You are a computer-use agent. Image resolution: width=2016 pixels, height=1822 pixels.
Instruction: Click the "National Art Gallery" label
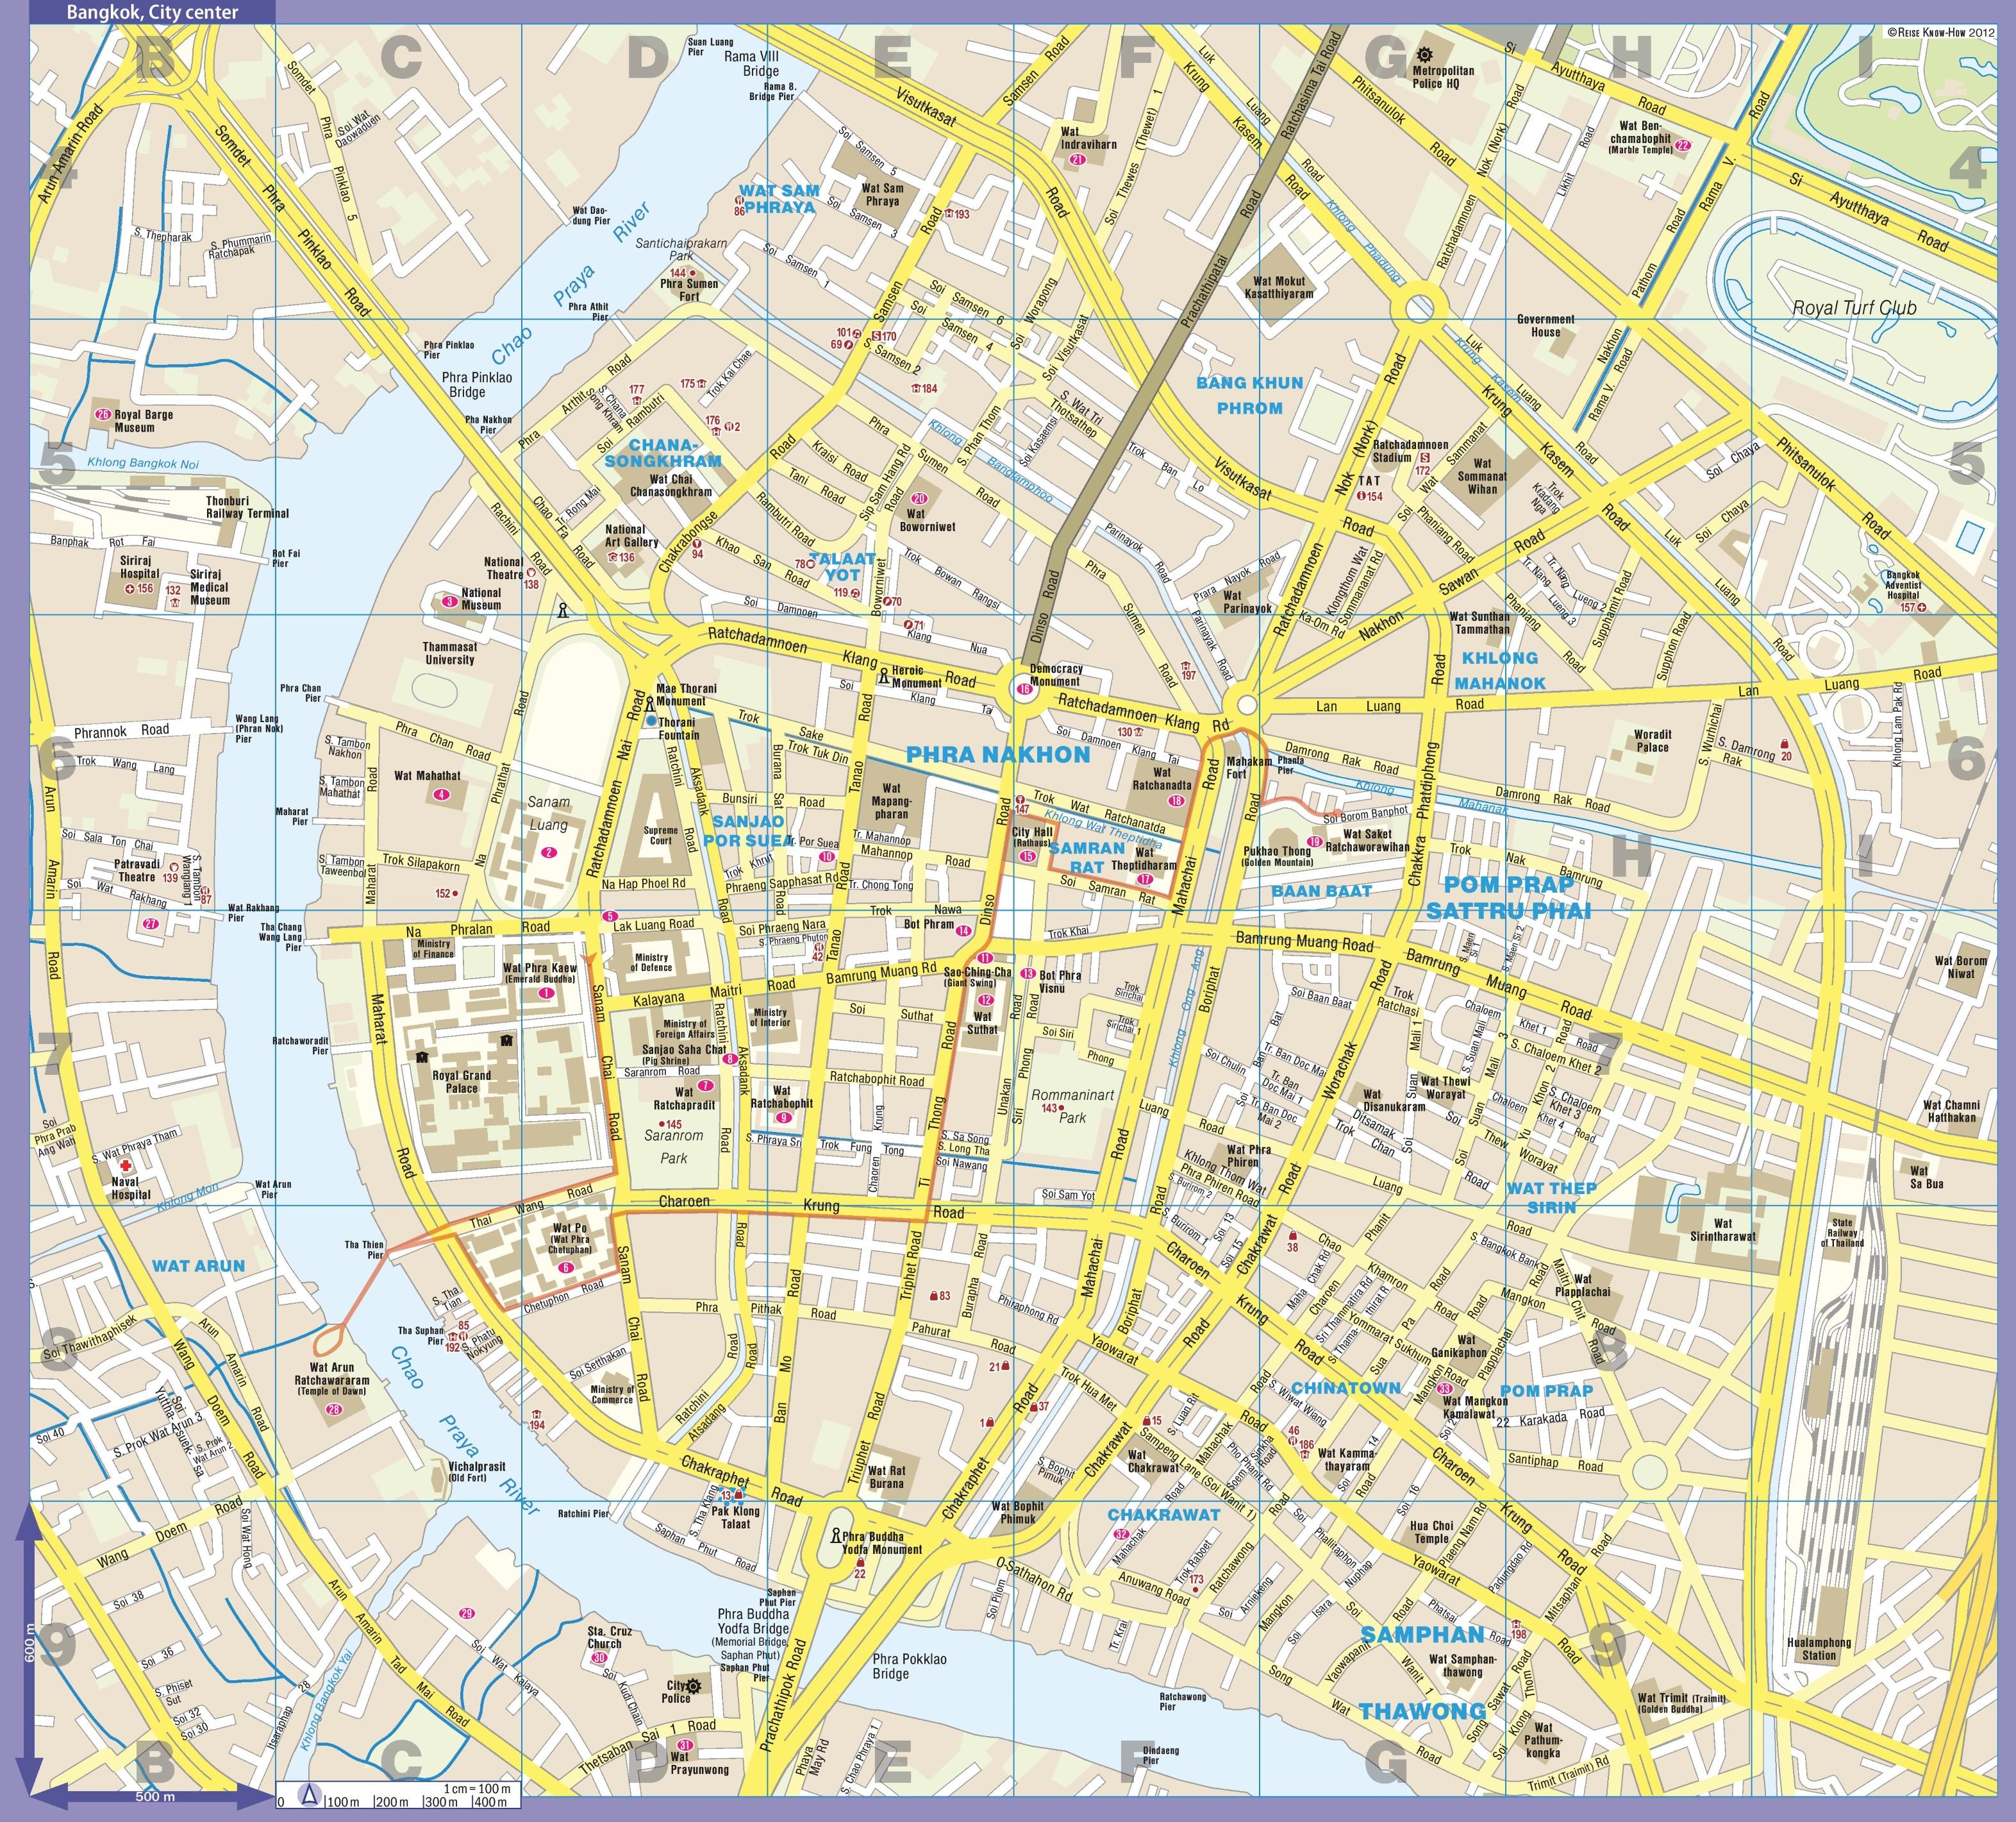pos(631,536)
